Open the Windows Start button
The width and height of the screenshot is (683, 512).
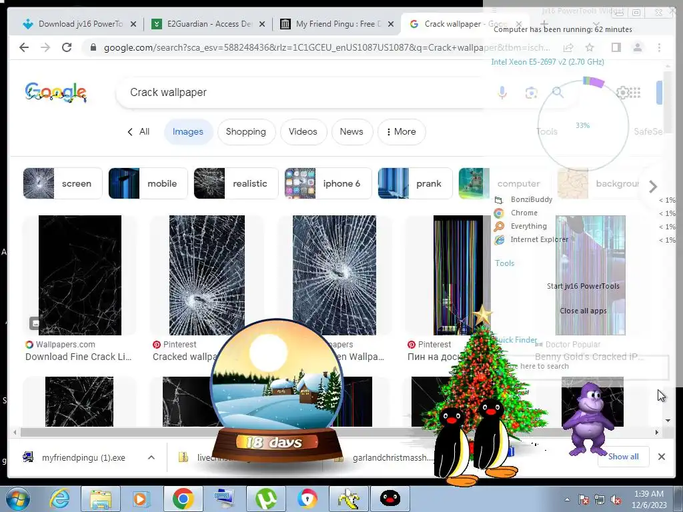(x=17, y=499)
